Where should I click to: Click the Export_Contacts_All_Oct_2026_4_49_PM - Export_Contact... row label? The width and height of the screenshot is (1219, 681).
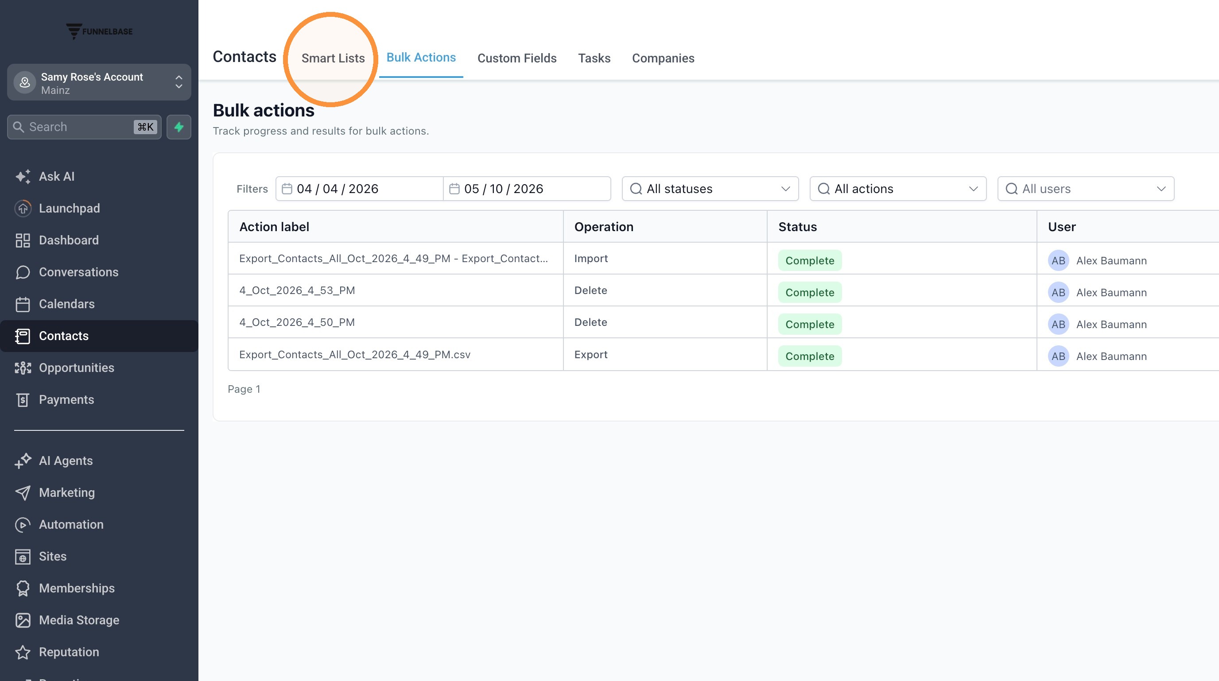[393, 258]
